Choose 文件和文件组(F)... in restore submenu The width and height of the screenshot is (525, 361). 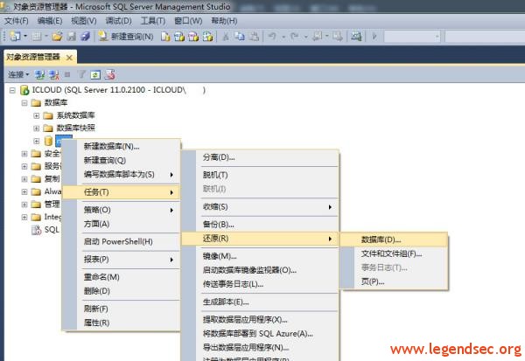[394, 253]
